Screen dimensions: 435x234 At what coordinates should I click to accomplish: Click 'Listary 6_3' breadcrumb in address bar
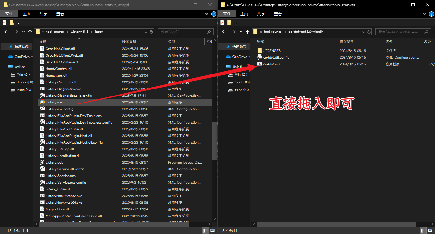click(x=79, y=32)
